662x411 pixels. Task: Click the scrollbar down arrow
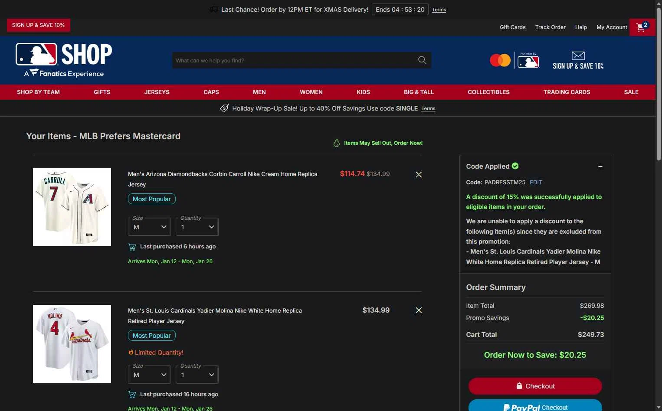[x=659, y=407]
